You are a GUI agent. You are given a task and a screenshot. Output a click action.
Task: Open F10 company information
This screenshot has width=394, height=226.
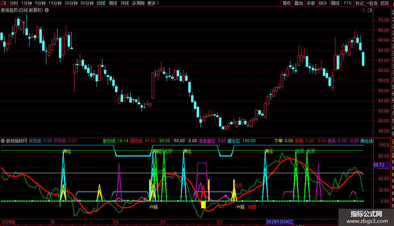[x=348, y=3]
